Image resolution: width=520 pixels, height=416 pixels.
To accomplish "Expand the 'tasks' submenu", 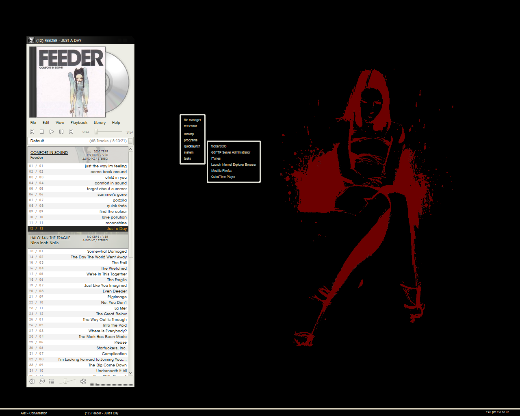I will click(x=187, y=158).
